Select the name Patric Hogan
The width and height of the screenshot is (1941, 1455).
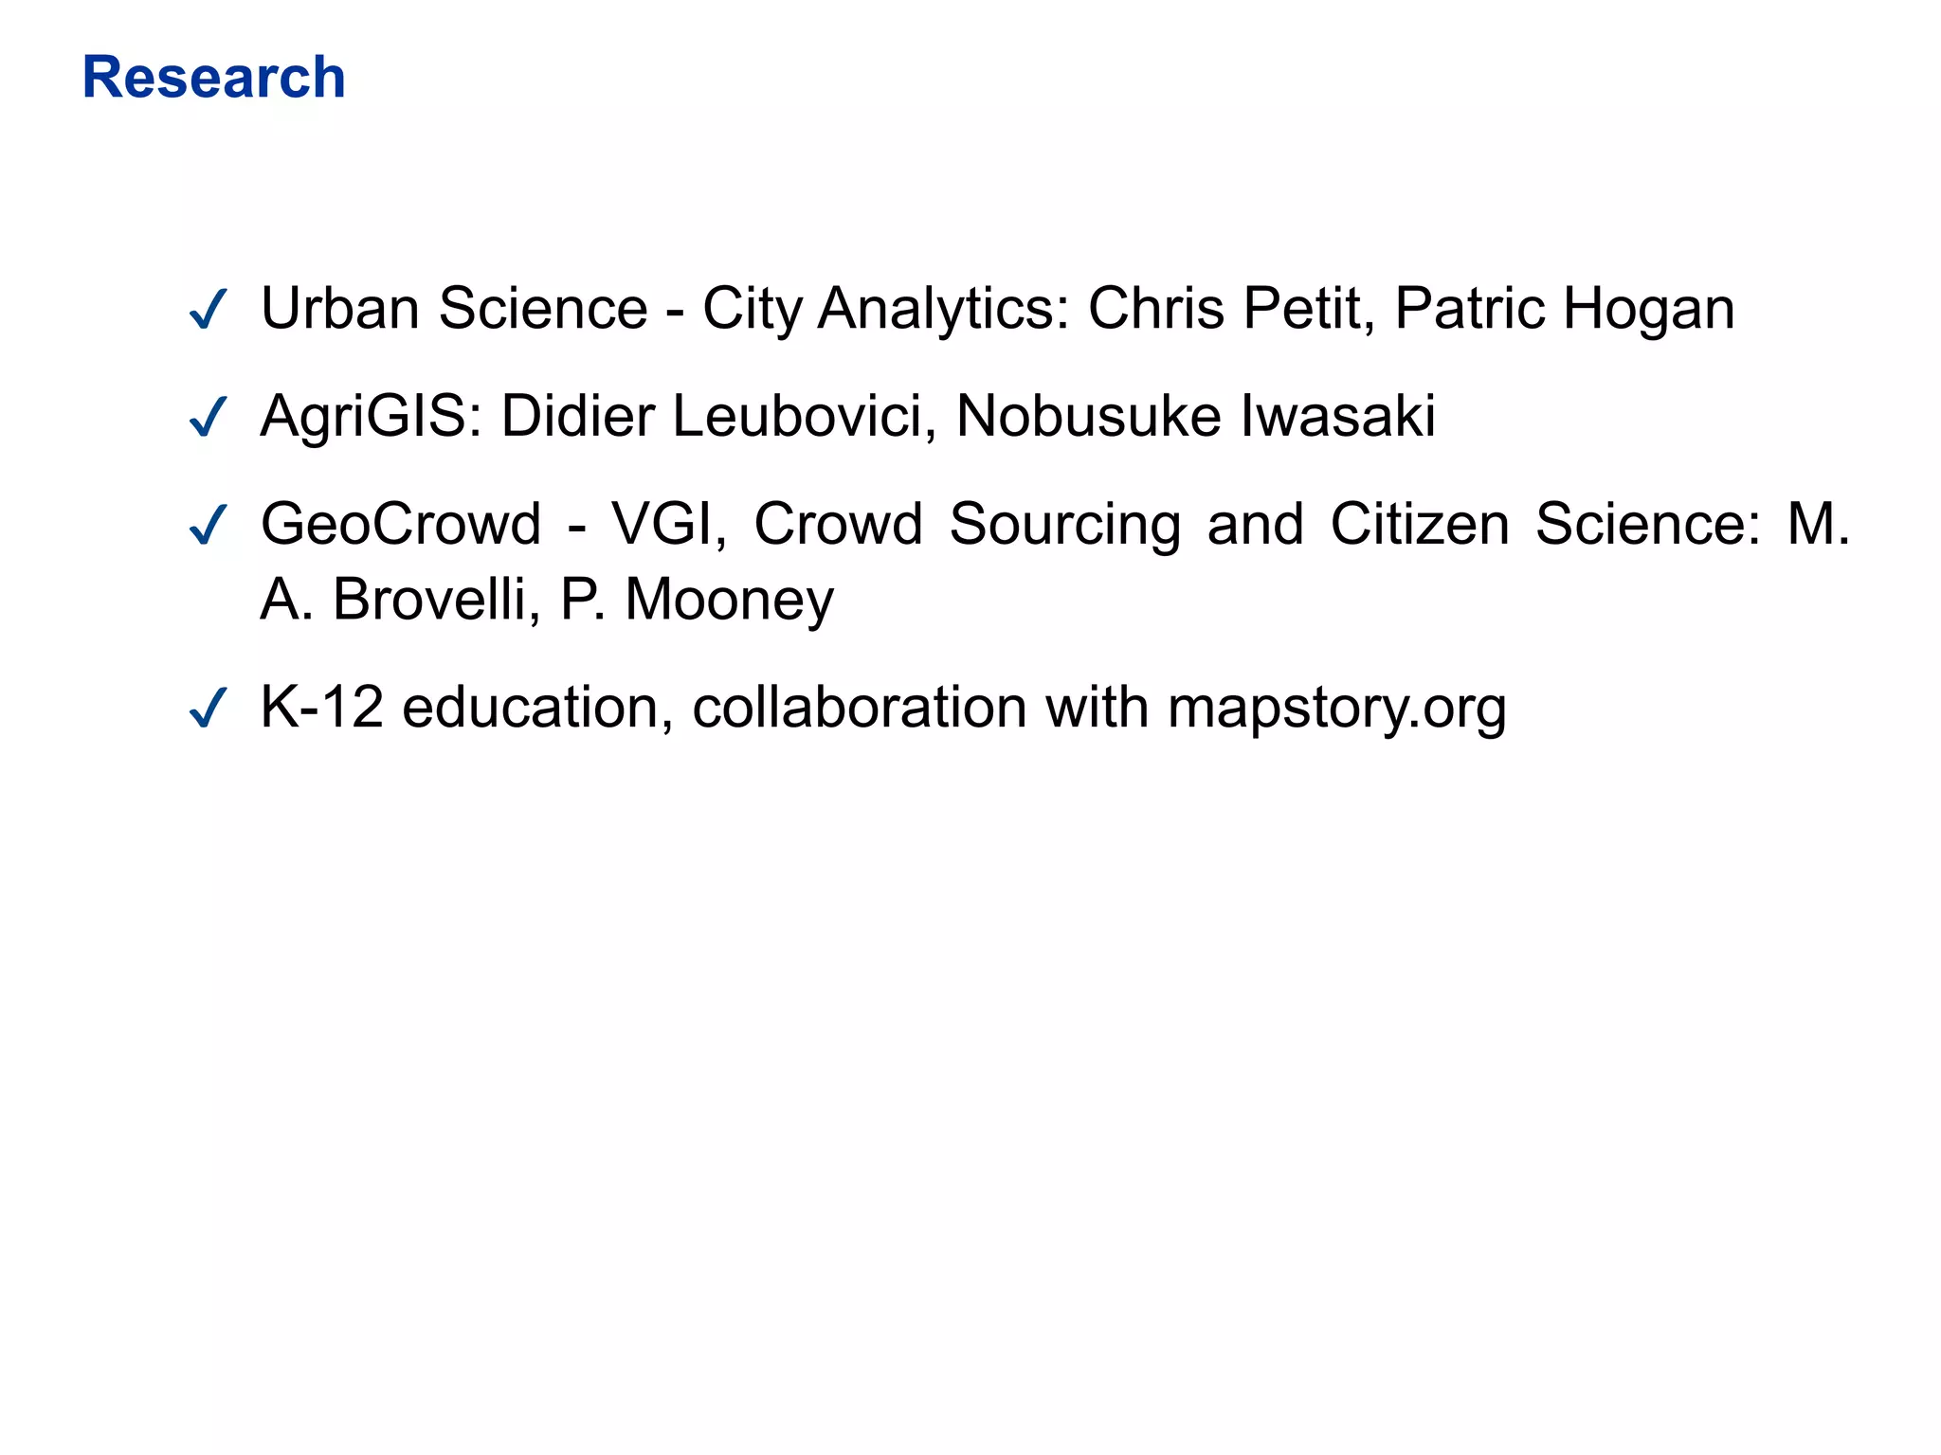click(x=1565, y=310)
